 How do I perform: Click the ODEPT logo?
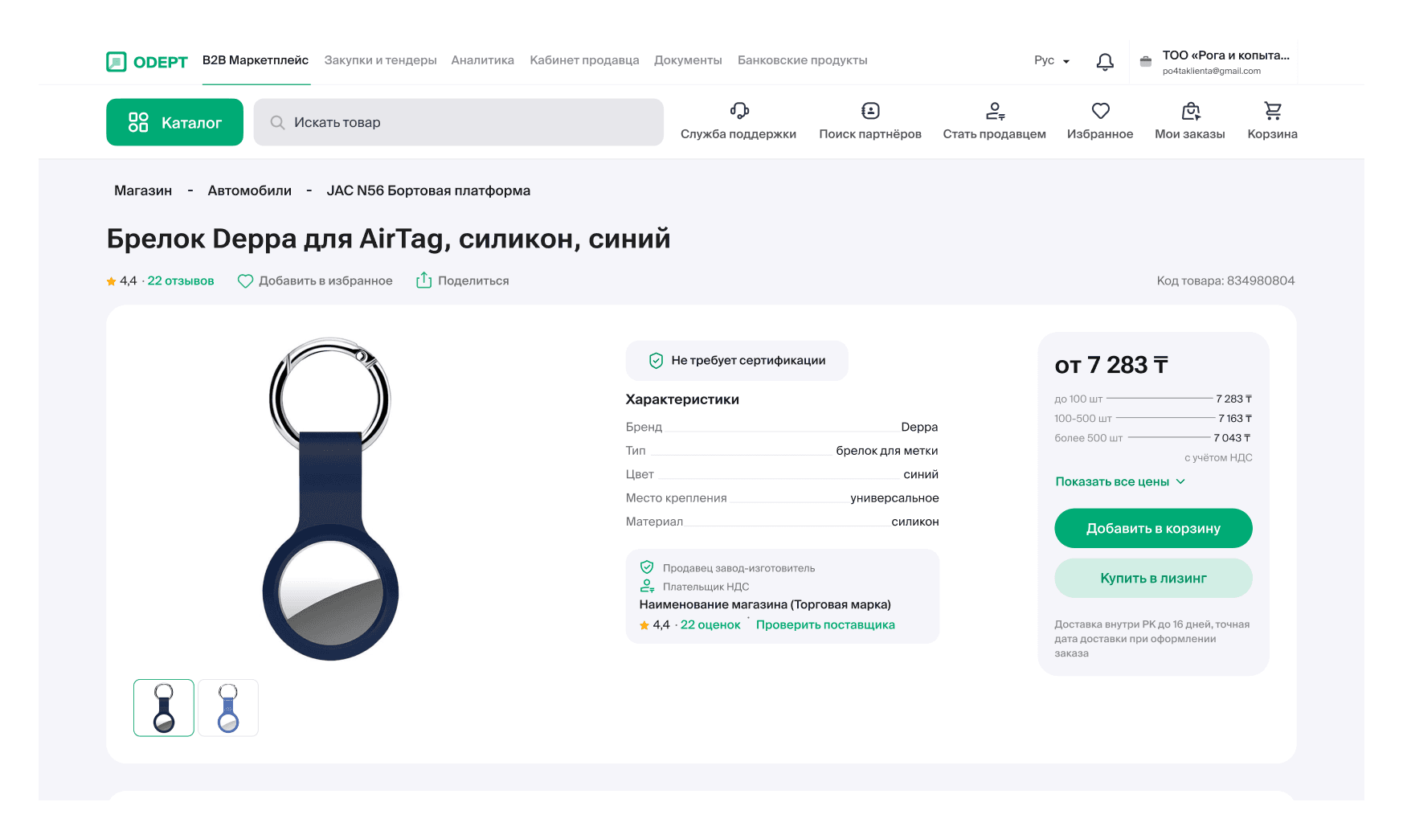click(147, 62)
